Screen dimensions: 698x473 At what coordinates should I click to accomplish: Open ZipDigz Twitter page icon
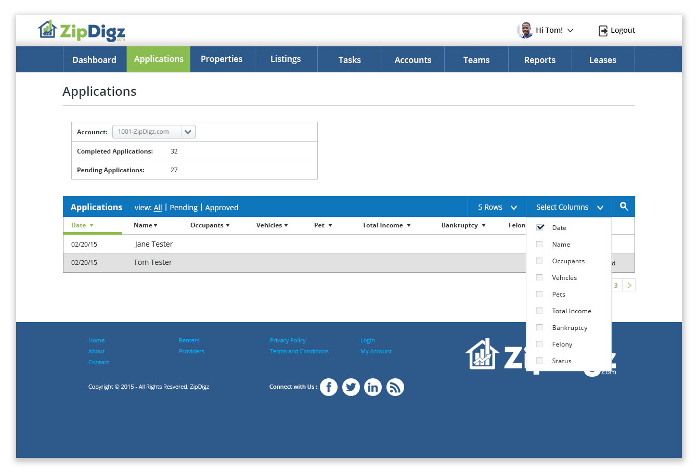click(x=351, y=387)
